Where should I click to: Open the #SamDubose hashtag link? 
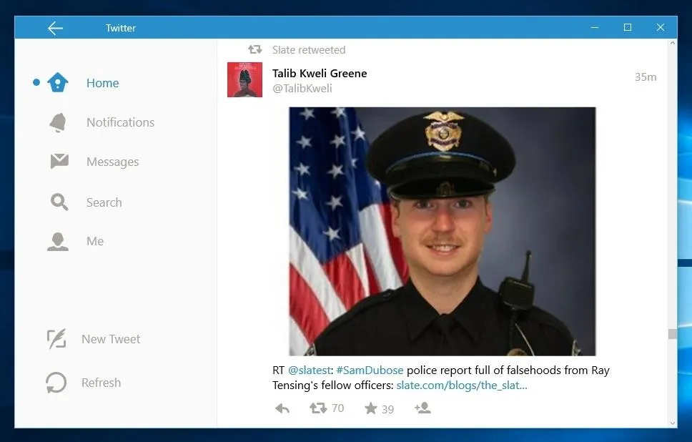pos(370,370)
